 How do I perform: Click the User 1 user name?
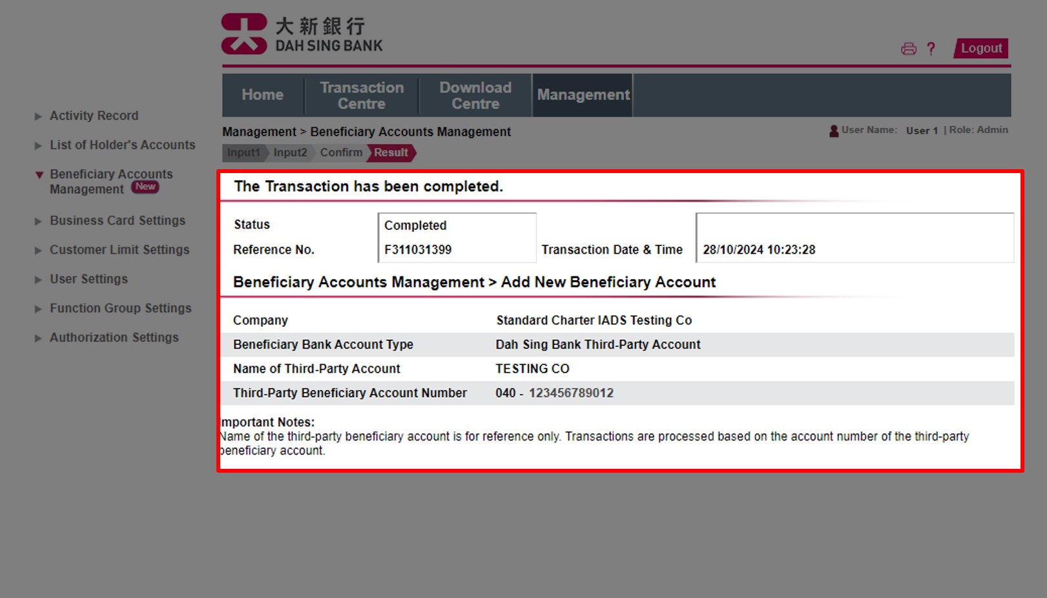(922, 130)
